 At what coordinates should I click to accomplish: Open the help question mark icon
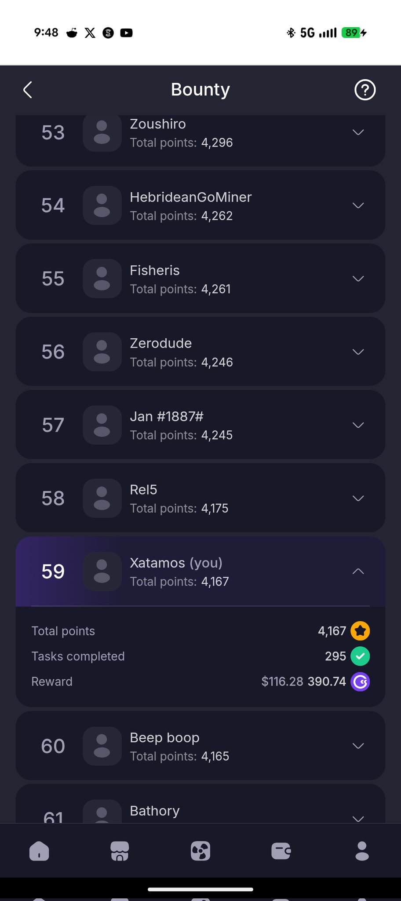(365, 90)
